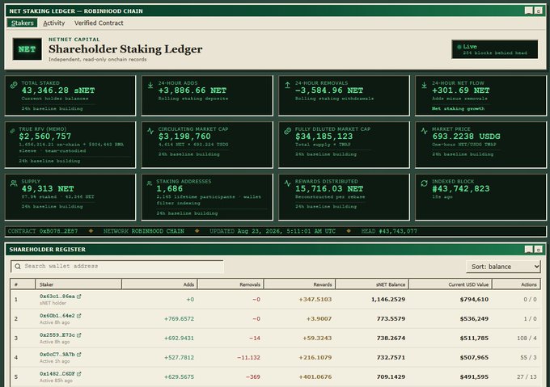Screen dimensions: 550x387
Task: Click the sNET balance 1,146.2529 cell
Action: (388, 300)
